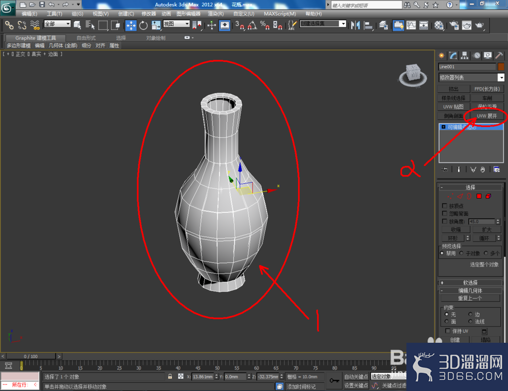Open the 修改器列表 modifier list dropdown
This screenshot has width=508, height=391.
point(471,77)
